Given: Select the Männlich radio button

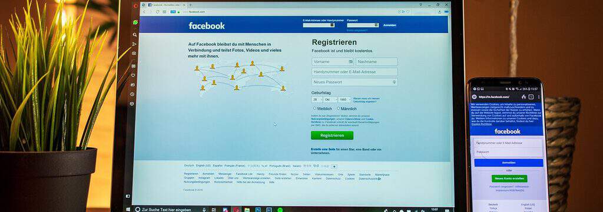Looking at the screenshot, I should pyautogui.click(x=339, y=108).
